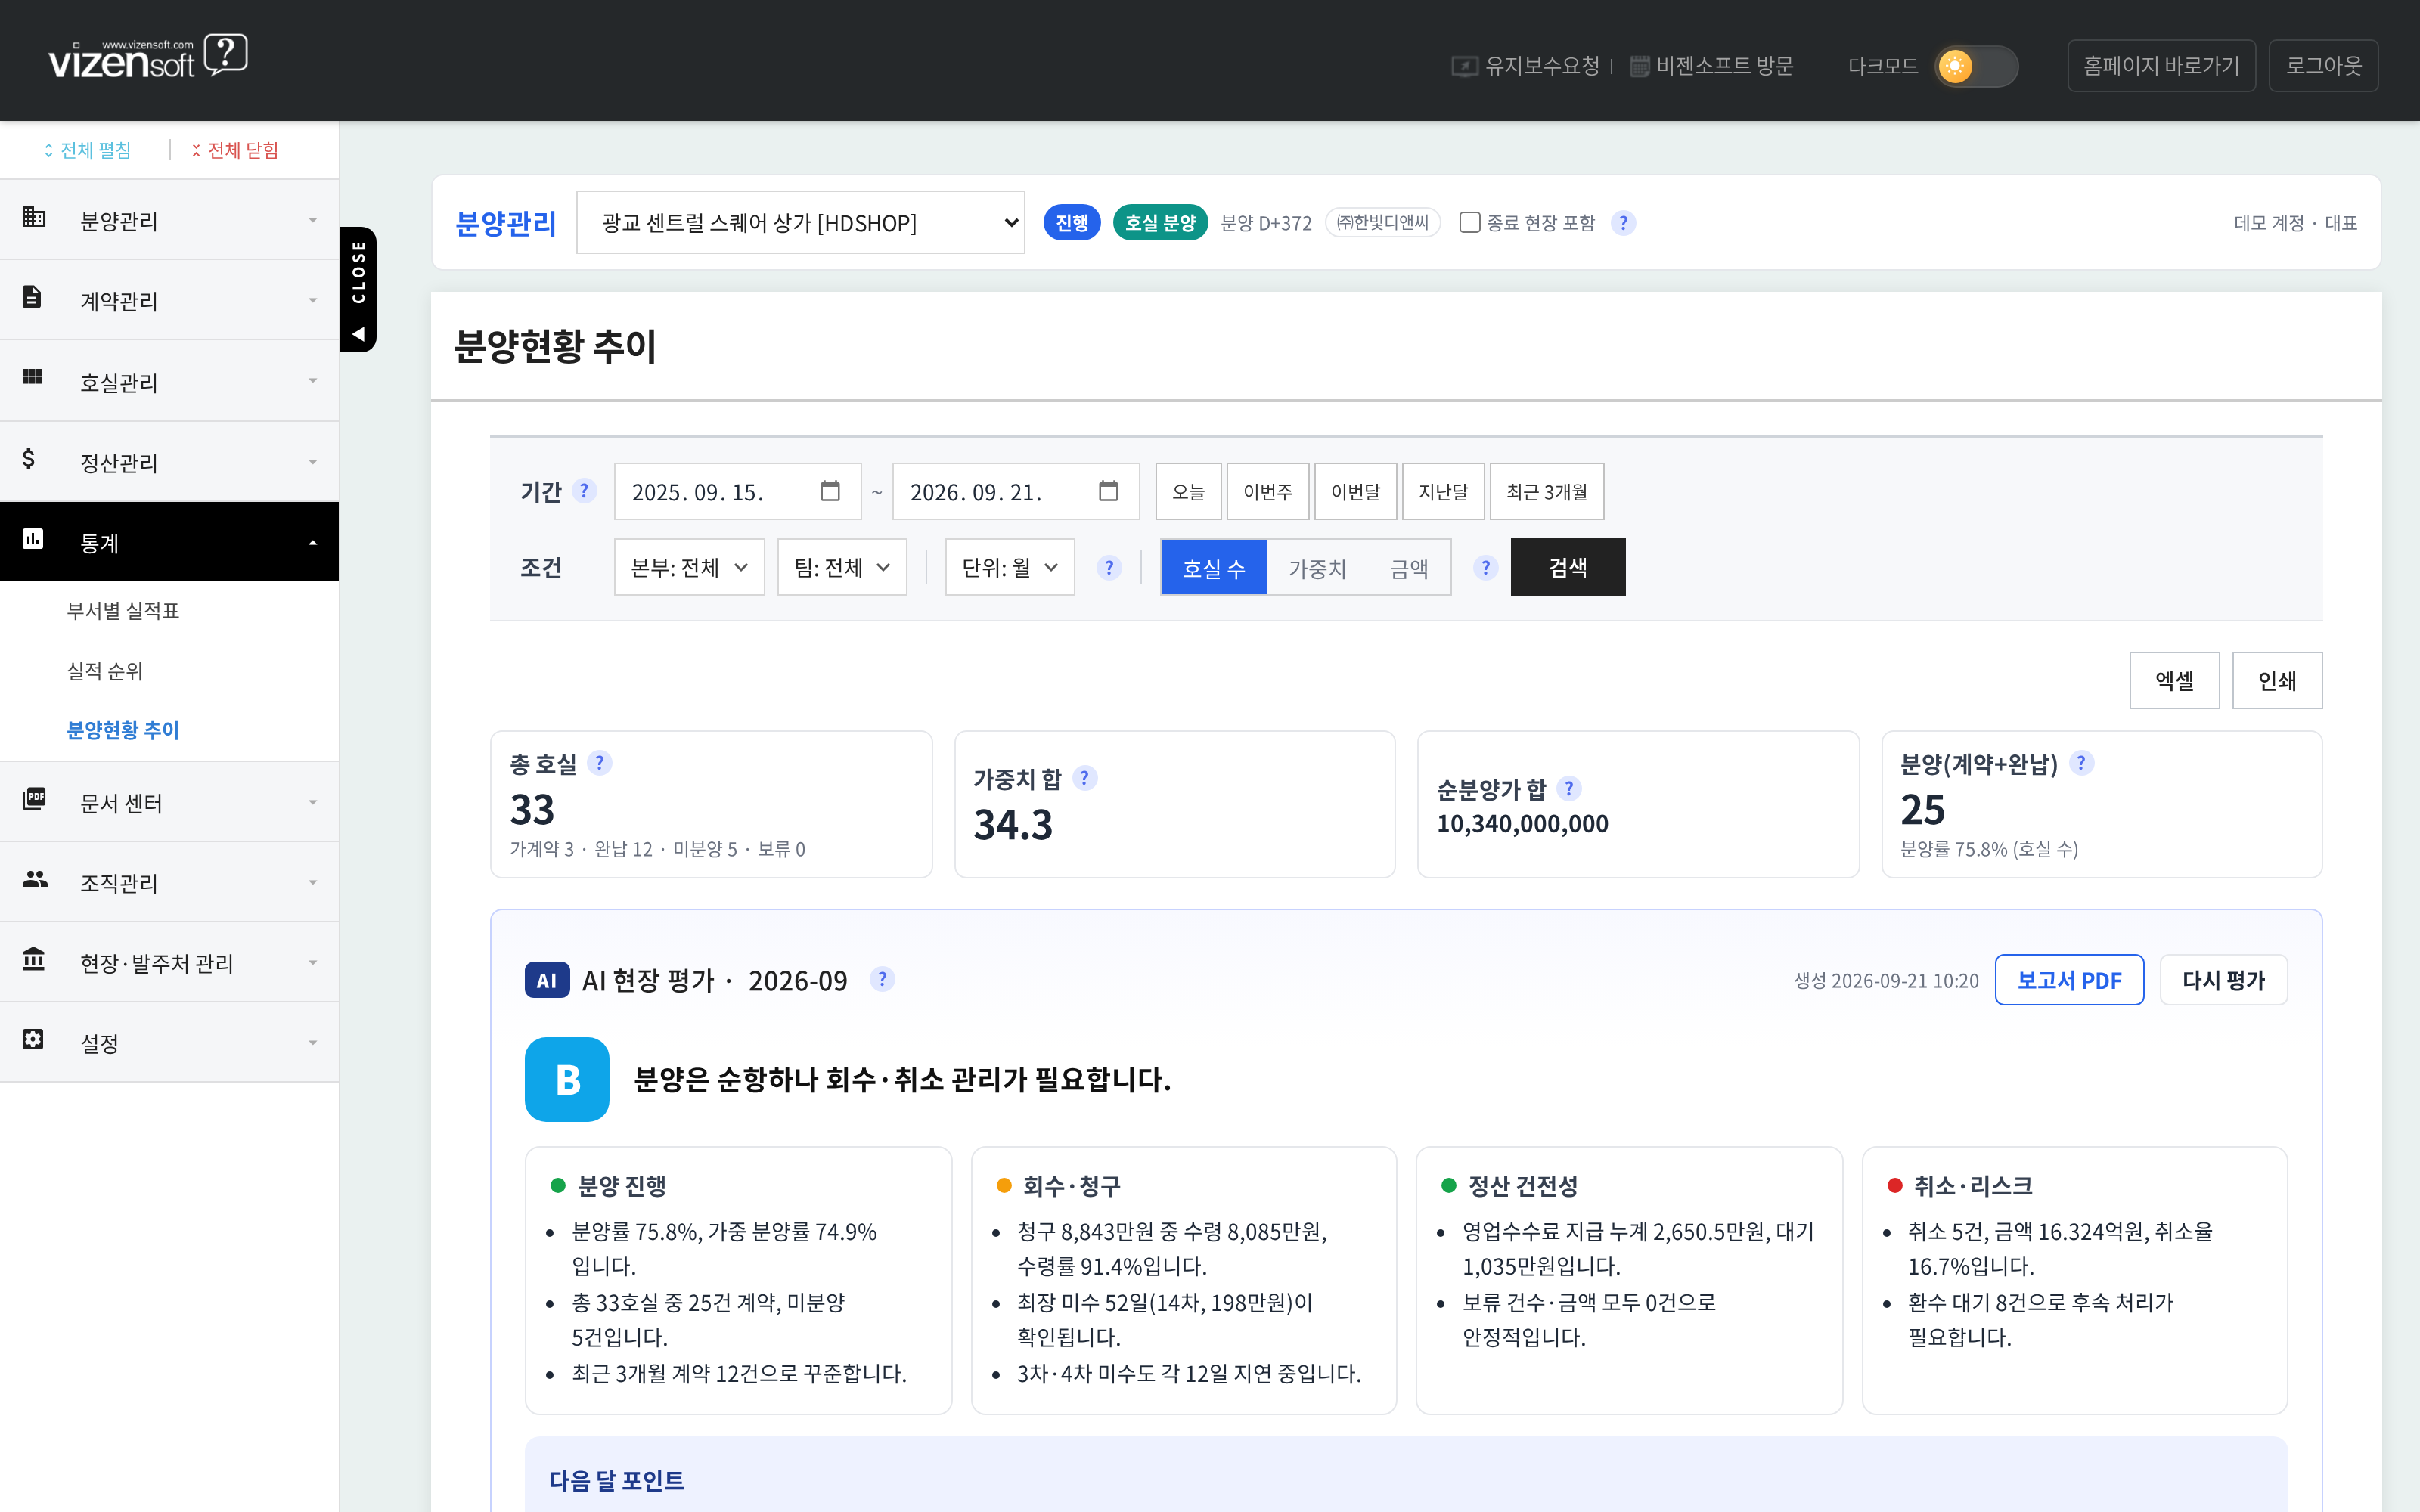Open 분양현황 추이 submenu item
The image size is (2420, 1512).
pyautogui.click(x=123, y=730)
